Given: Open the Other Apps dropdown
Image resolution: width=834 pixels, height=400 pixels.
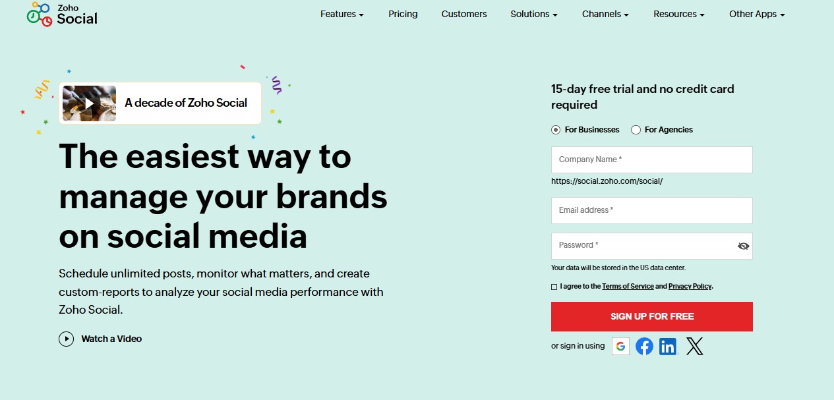Looking at the screenshot, I should [x=756, y=14].
